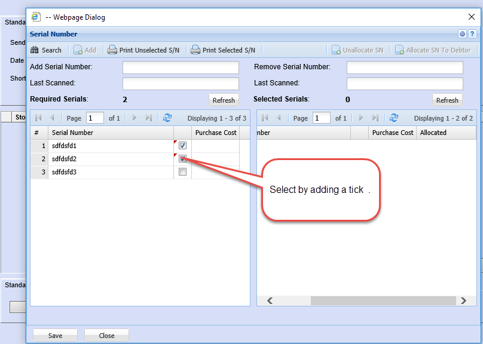Click the Remove Serial Number input field
This screenshot has height=344, width=483.
405,67
